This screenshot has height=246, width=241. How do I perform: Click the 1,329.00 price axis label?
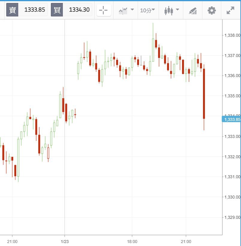coord(232,217)
